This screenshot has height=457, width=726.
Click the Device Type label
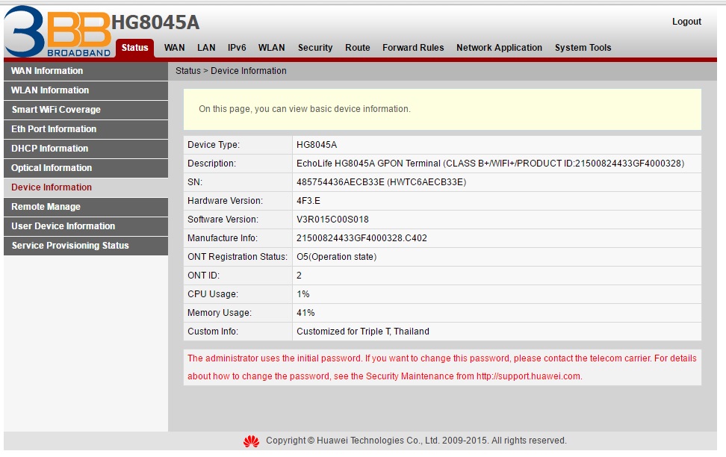214,145
